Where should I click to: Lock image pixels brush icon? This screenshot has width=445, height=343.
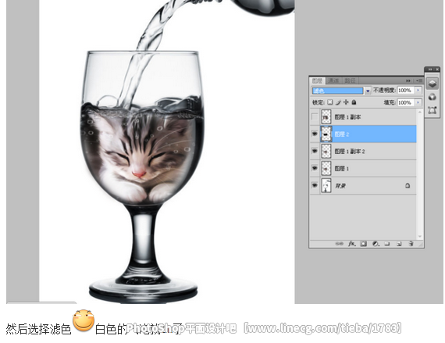[x=338, y=102]
